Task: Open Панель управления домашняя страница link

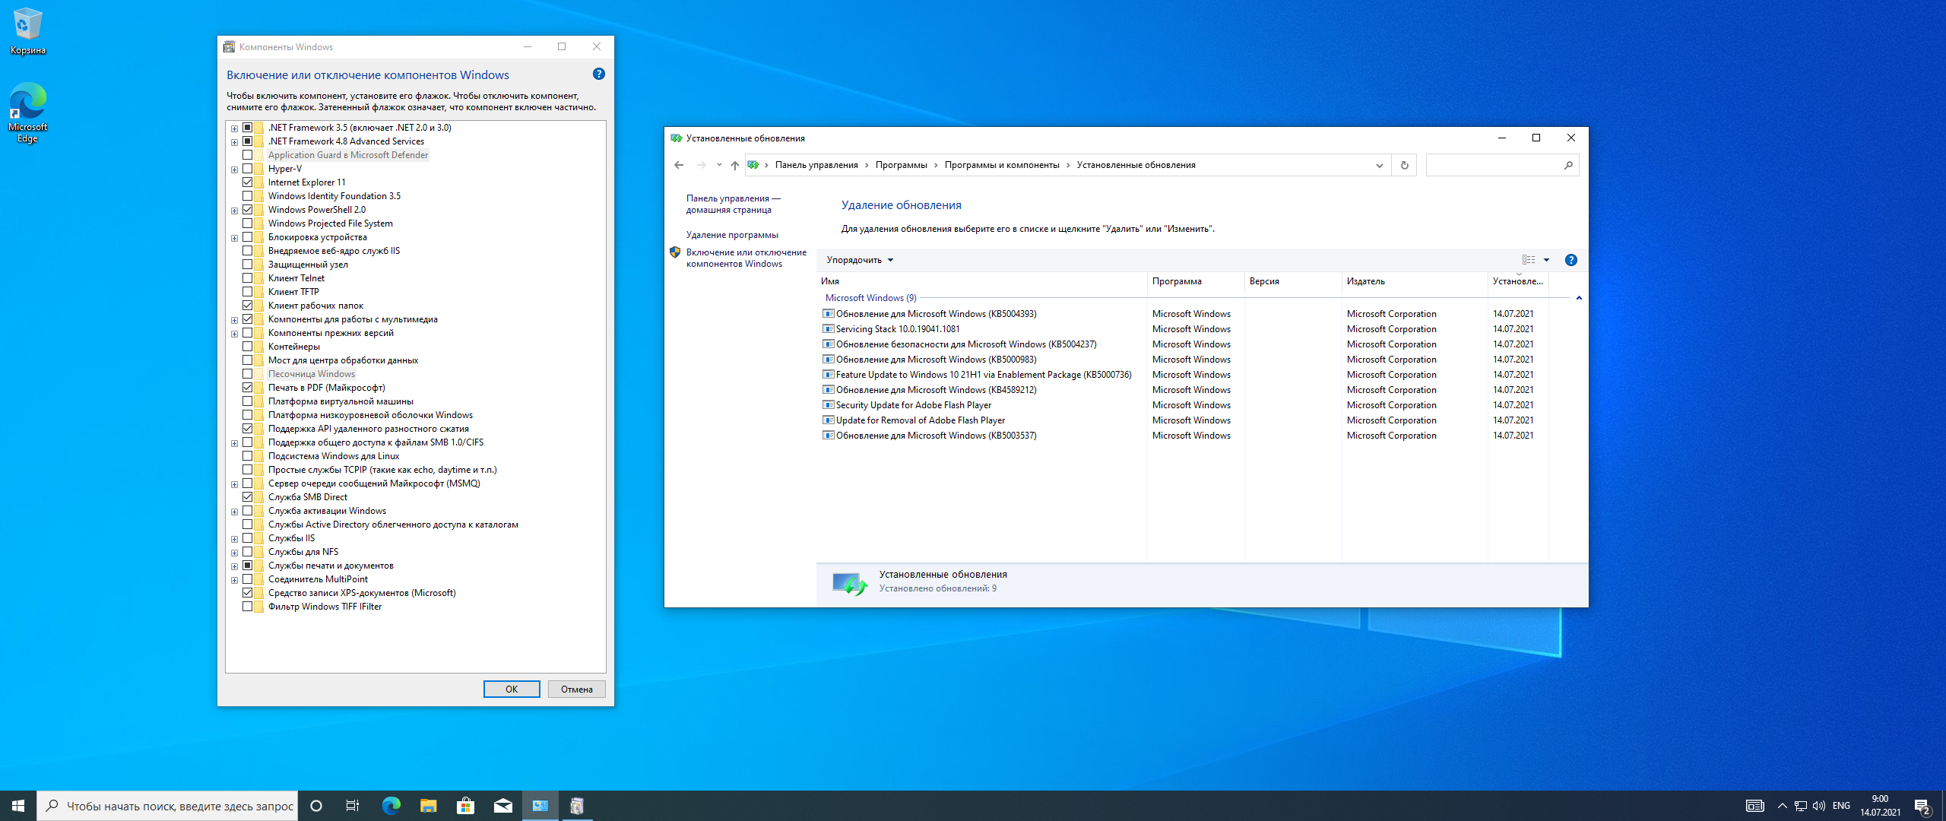Action: coord(733,204)
